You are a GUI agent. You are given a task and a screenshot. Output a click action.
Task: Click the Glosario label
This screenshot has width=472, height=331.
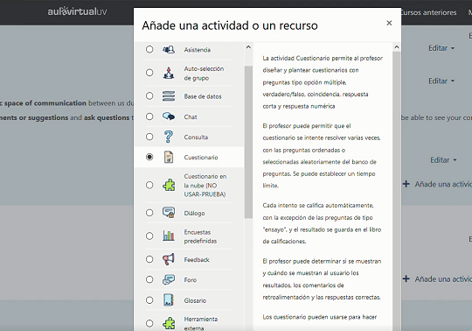tap(195, 300)
